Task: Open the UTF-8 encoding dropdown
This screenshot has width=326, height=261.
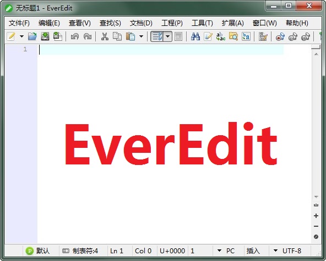Action: [287, 251]
